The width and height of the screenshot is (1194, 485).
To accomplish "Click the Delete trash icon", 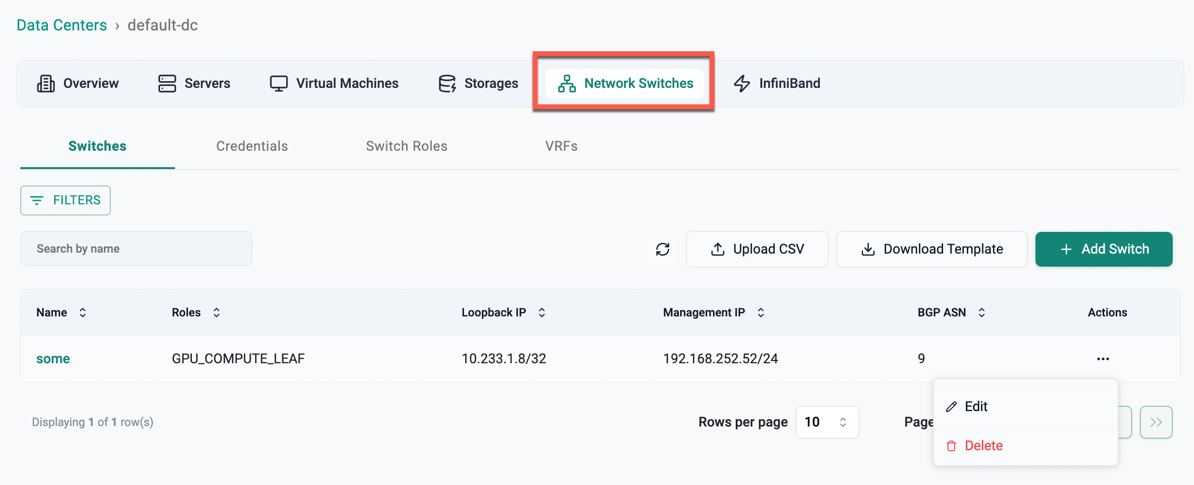I will coord(951,445).
